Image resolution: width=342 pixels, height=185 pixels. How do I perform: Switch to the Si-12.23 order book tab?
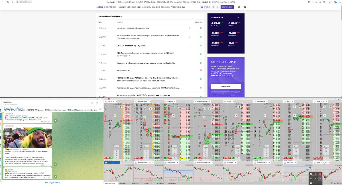click(x=170, y=102)
